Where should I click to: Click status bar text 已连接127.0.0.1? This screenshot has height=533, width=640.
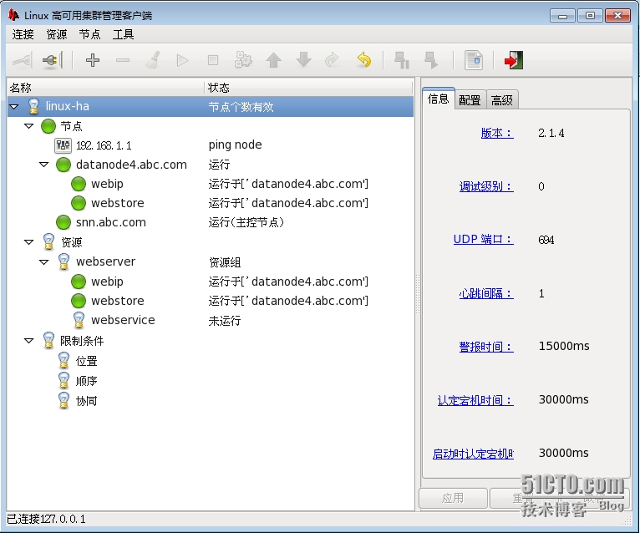click(47, 519)
